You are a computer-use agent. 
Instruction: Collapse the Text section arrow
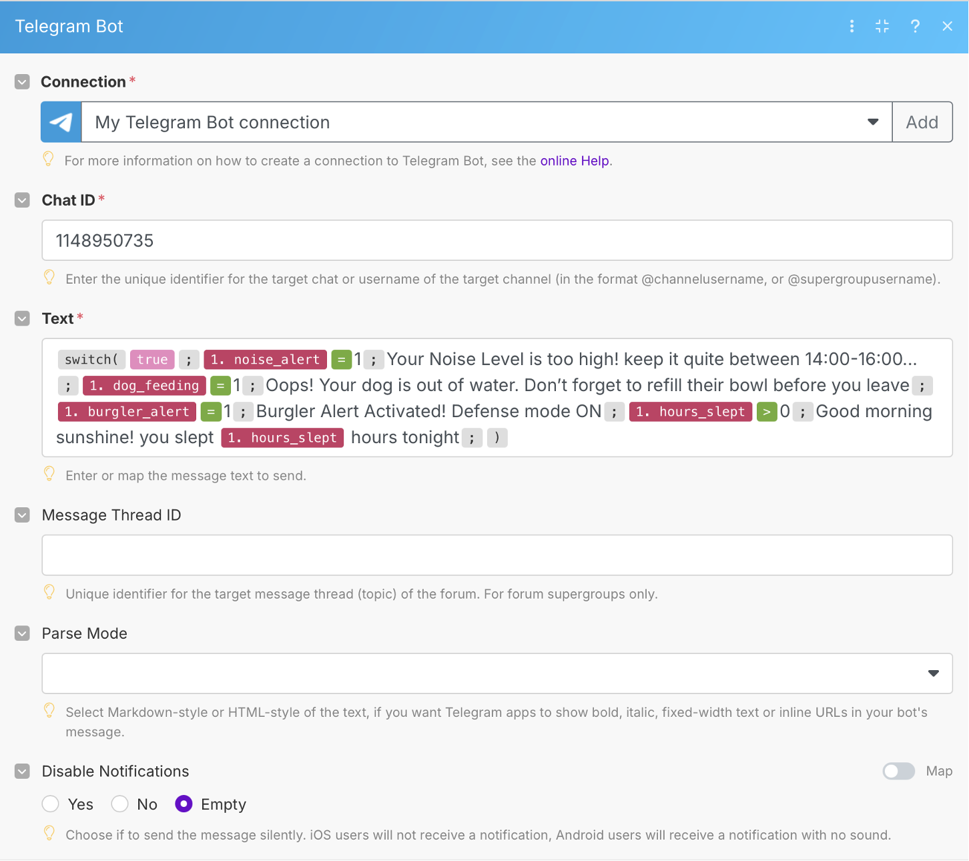[22, 318]
